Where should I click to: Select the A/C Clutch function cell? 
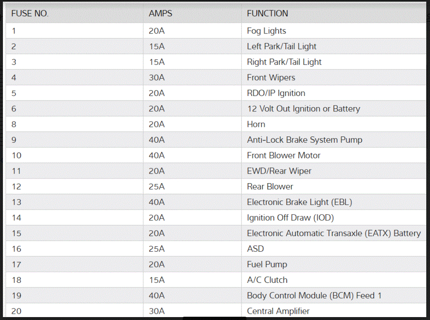[267, 280]
